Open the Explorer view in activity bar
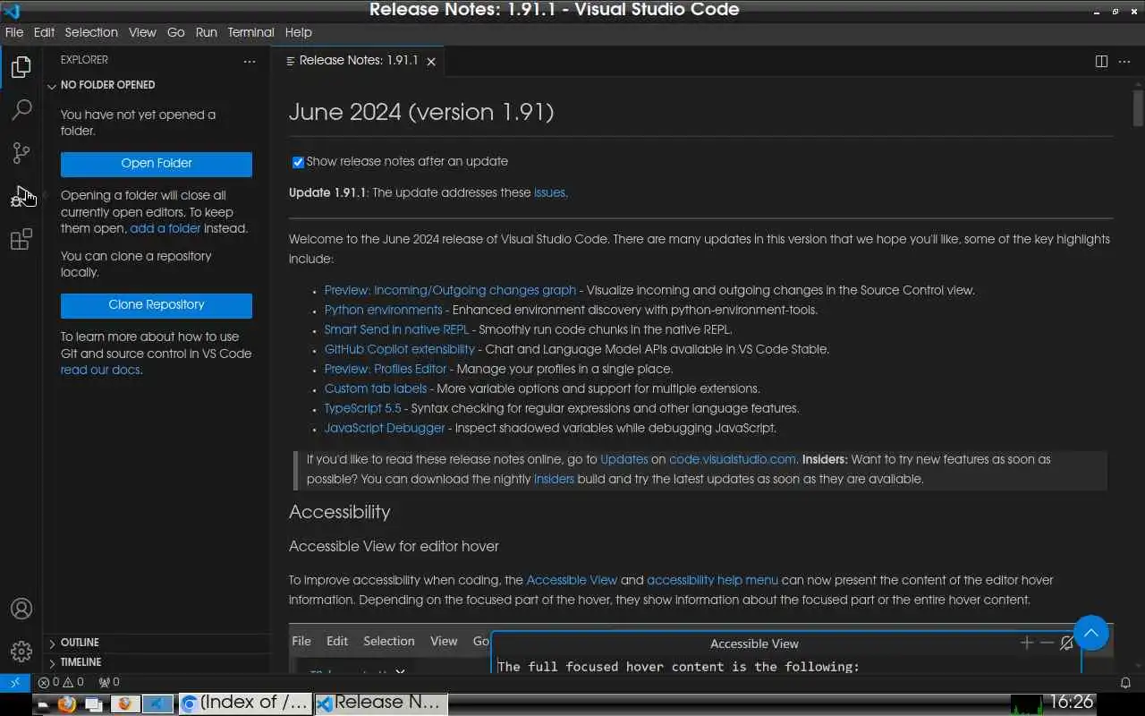The image size is (1145, 716). pyautogui.click(x=21, y=67)
